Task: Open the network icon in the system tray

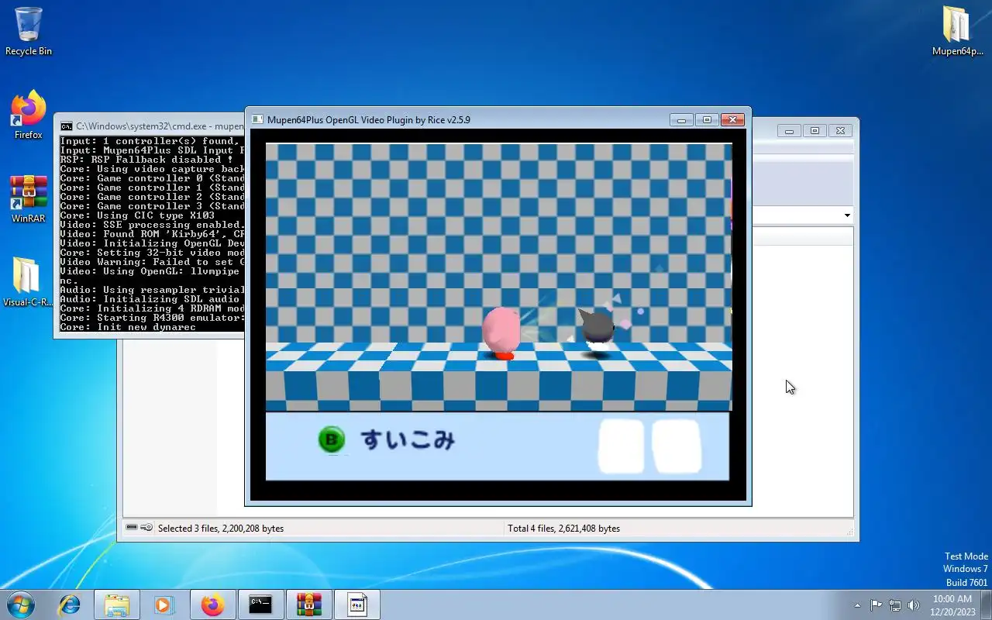Action: 895,605
